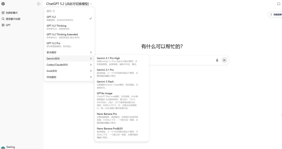
Task: Open the 功能选单 button
Action: 275,15
